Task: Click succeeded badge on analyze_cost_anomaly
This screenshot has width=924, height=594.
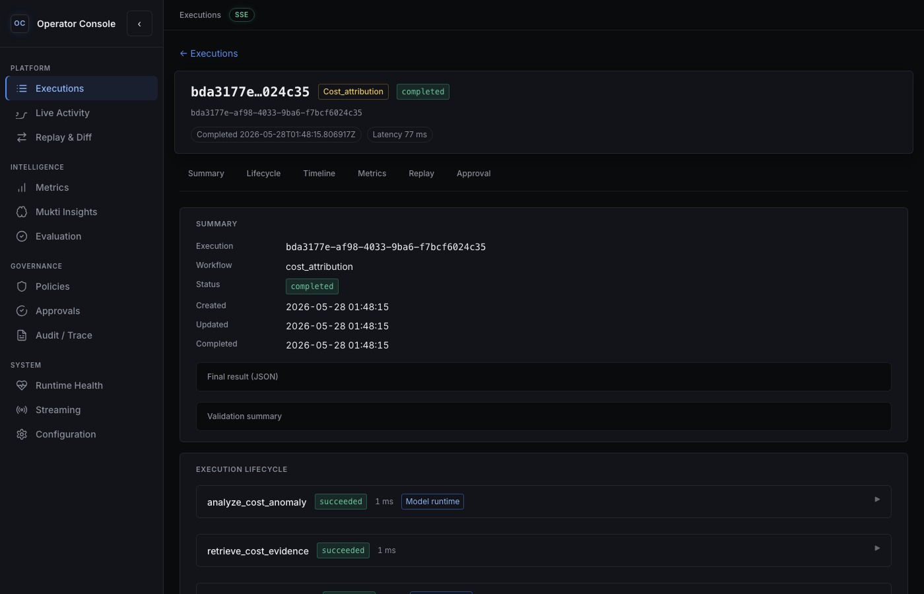Action: 341,502
